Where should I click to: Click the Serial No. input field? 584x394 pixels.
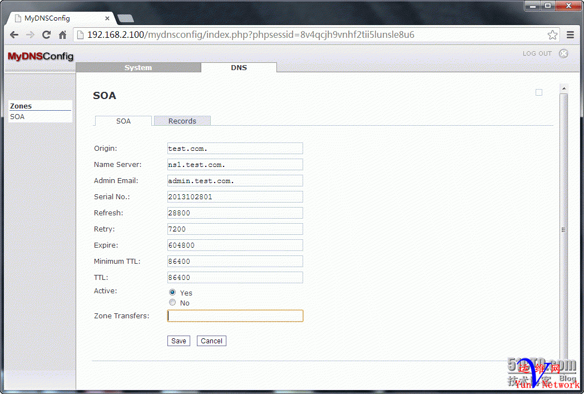pos(235,197)
